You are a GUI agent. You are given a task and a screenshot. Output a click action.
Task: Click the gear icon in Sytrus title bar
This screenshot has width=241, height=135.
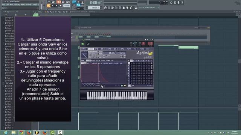click(x=83, y=39)
